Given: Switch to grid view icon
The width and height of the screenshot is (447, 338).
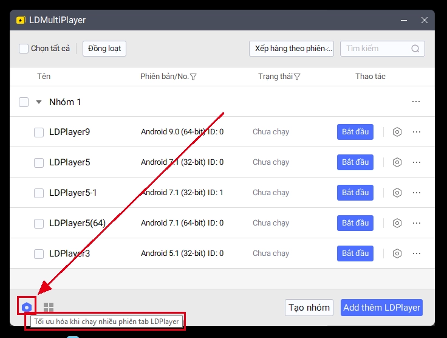Looking at the screenshot, I should pyautogui.click(x=49, y=308).
